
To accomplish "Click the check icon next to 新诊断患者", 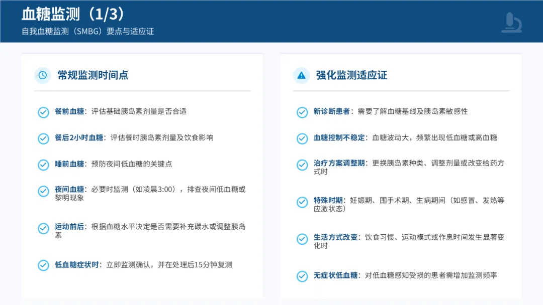I will pyautogui.click(x=302, y=112).
